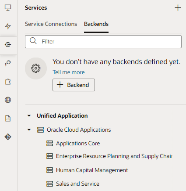Click the server icon beside Sales and Service
The image size is (186, 191).
49,184
